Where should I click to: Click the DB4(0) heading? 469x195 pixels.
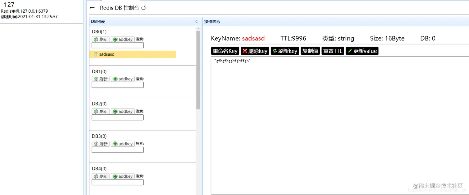(x=99, y=169)
